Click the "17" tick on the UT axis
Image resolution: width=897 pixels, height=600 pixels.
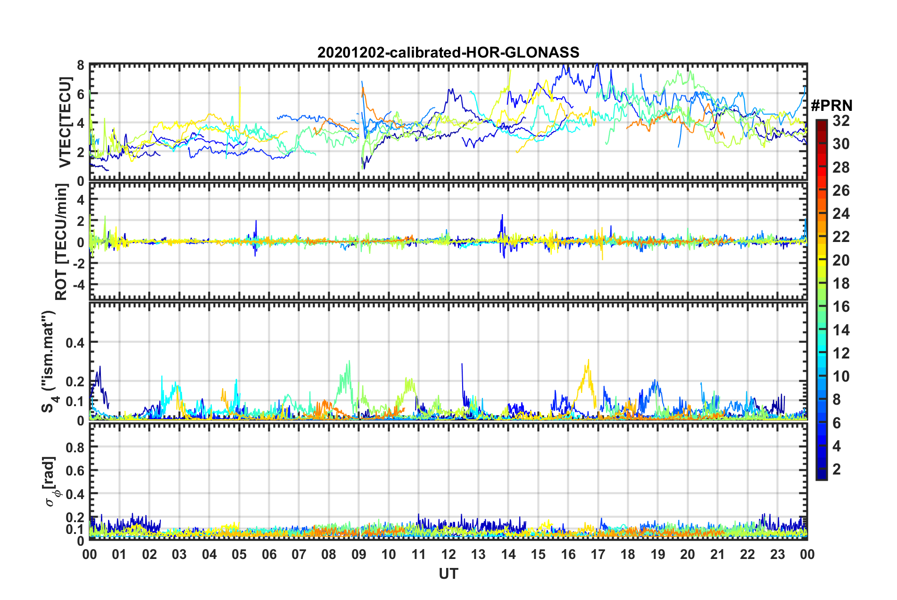coord(598,554)
